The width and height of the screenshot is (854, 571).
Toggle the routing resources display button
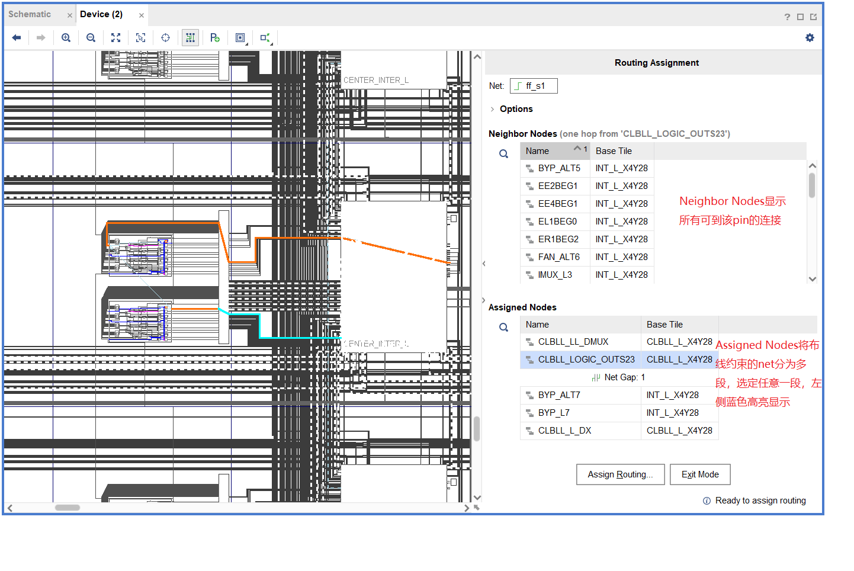(x=190, y=38)
